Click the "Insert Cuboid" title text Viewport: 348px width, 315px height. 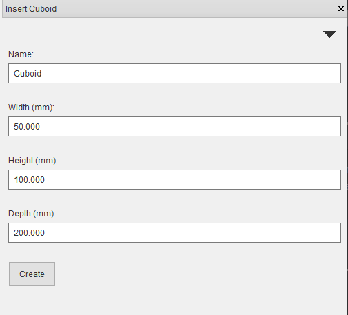[31, 9]
